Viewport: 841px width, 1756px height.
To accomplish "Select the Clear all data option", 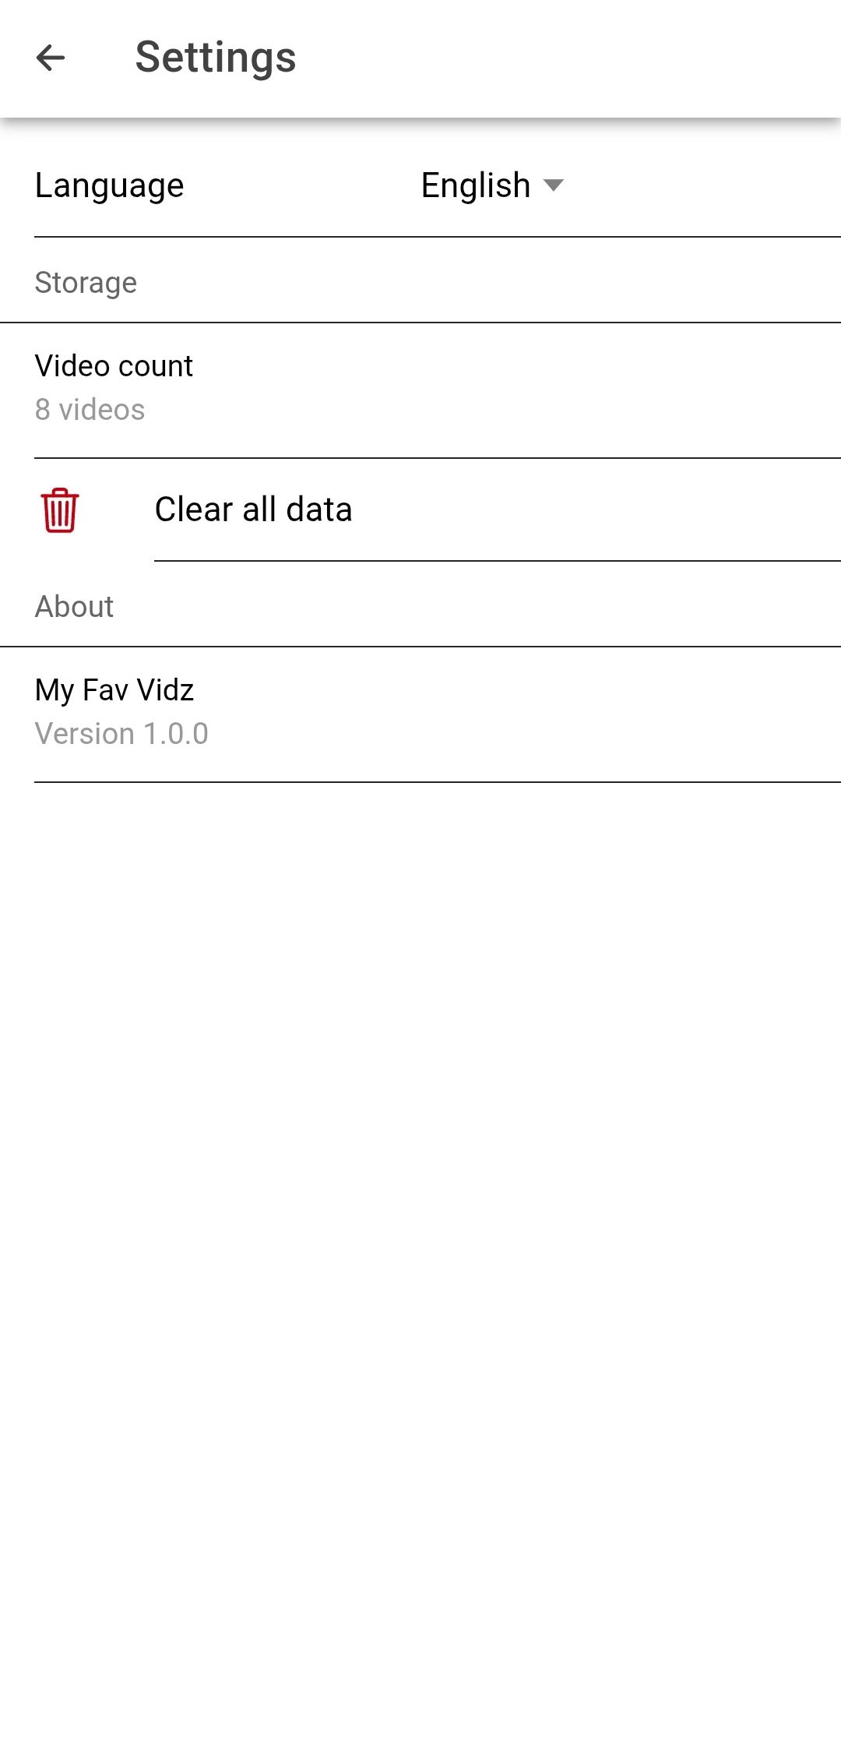I will 253,510.
